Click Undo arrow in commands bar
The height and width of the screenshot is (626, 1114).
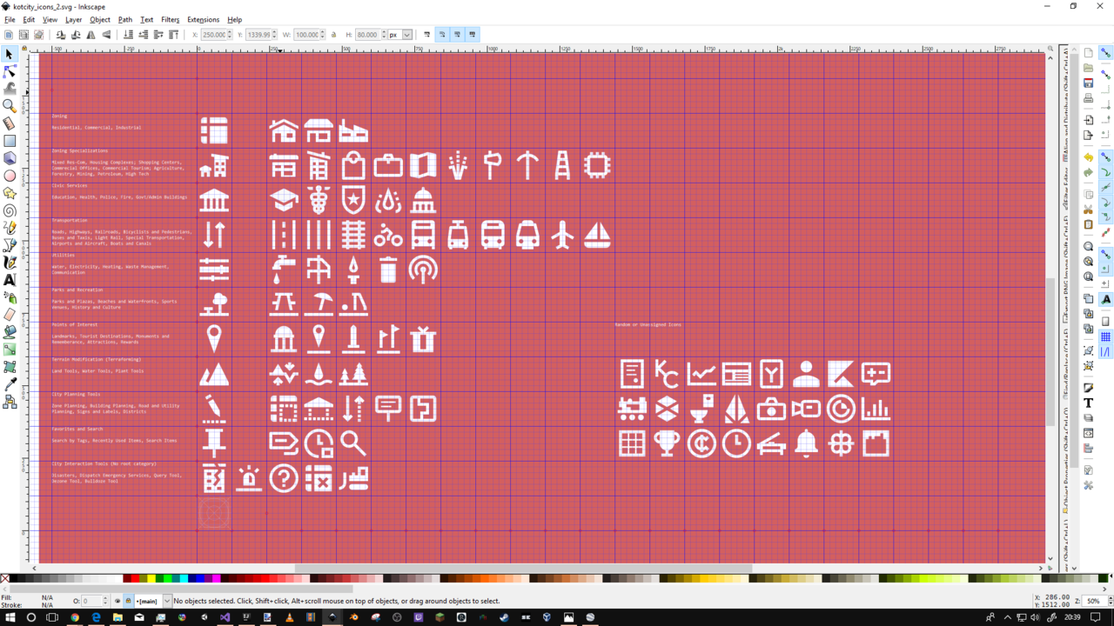click(x=1089, y=157)
